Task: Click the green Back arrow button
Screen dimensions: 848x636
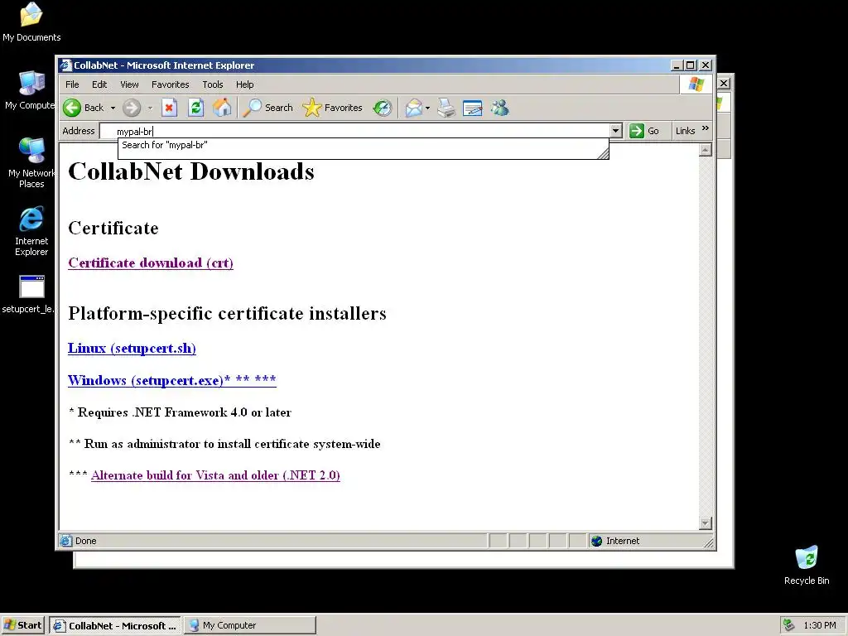Action: (72, 108)
